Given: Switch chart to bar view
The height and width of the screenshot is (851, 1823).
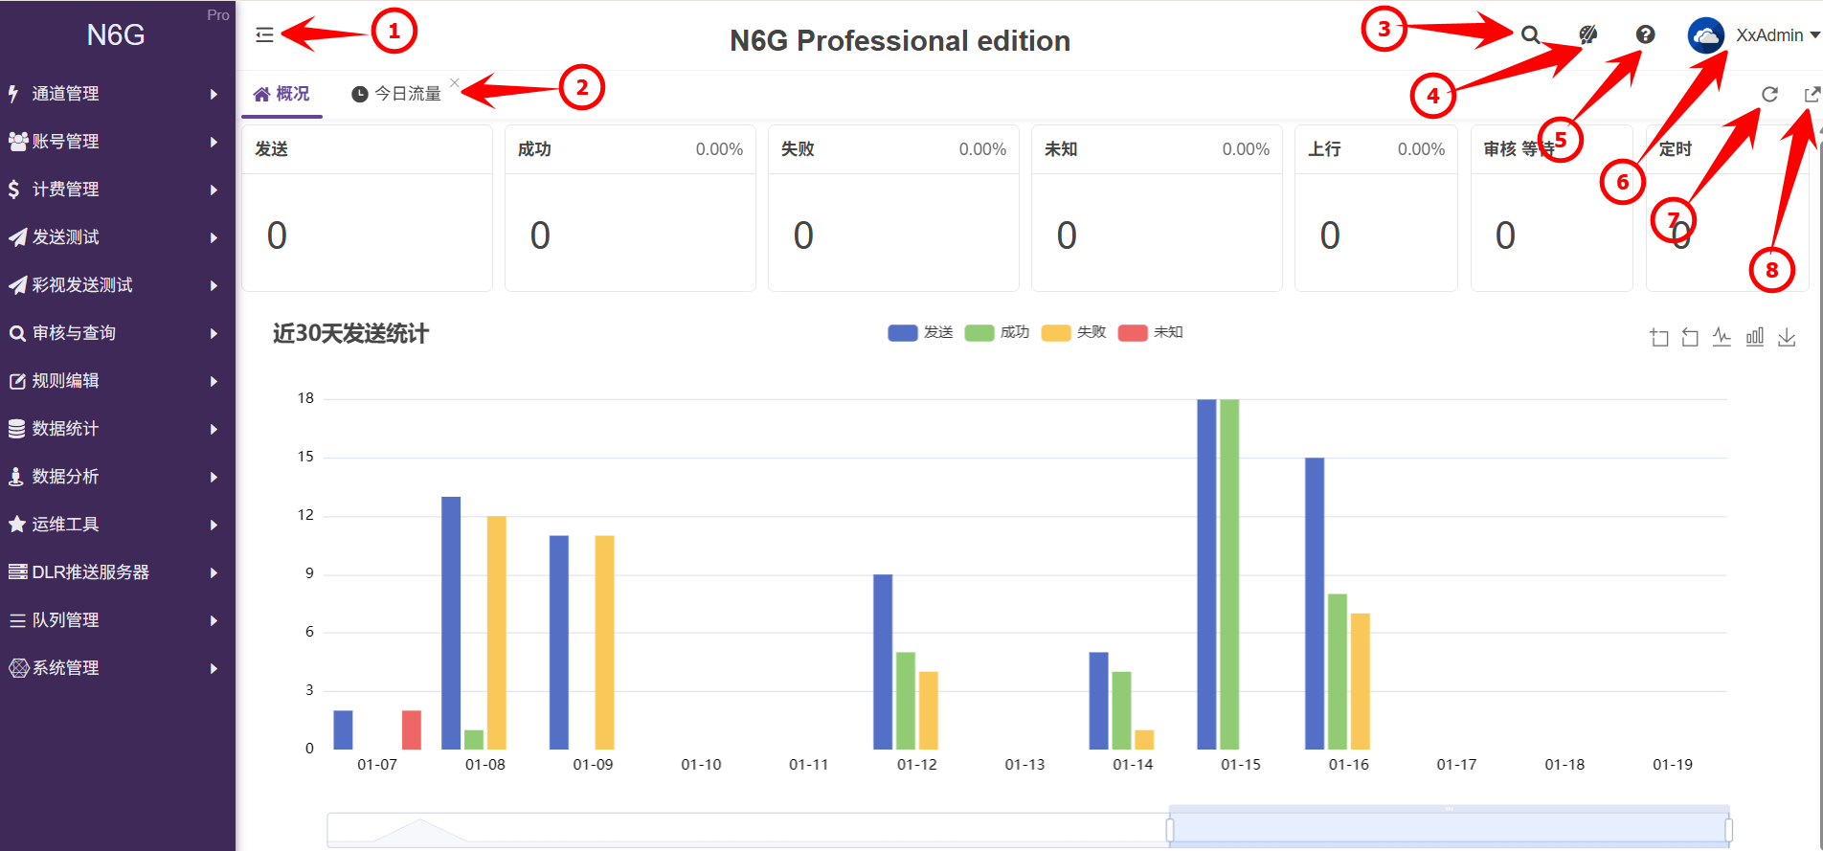Looking at the screenshot, I should (1754, 337).
